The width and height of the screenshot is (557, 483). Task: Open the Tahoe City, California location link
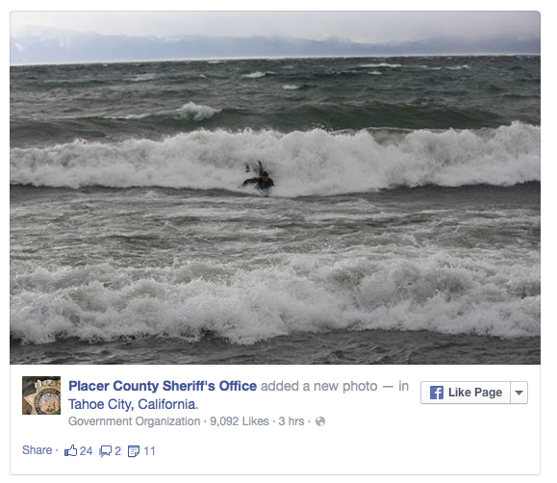pos(133,404)
